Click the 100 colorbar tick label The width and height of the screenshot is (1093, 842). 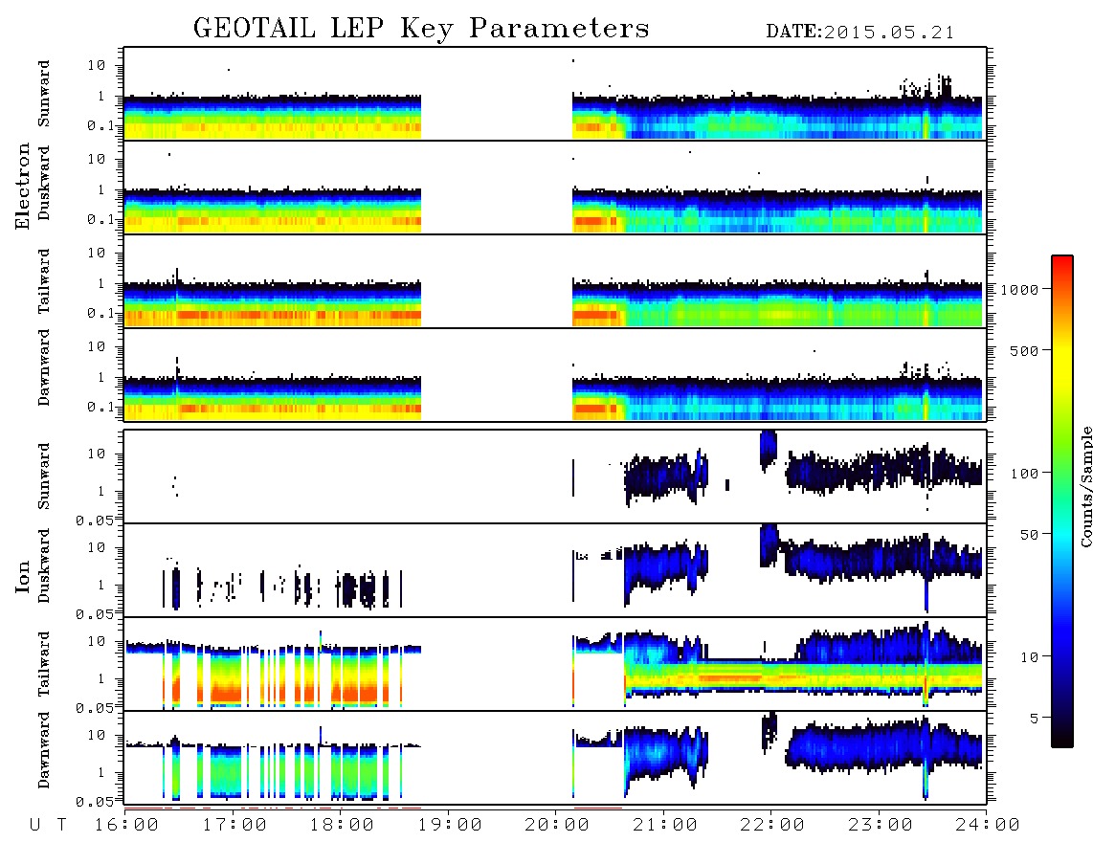pyautogui.click(x=1024, y=474)
